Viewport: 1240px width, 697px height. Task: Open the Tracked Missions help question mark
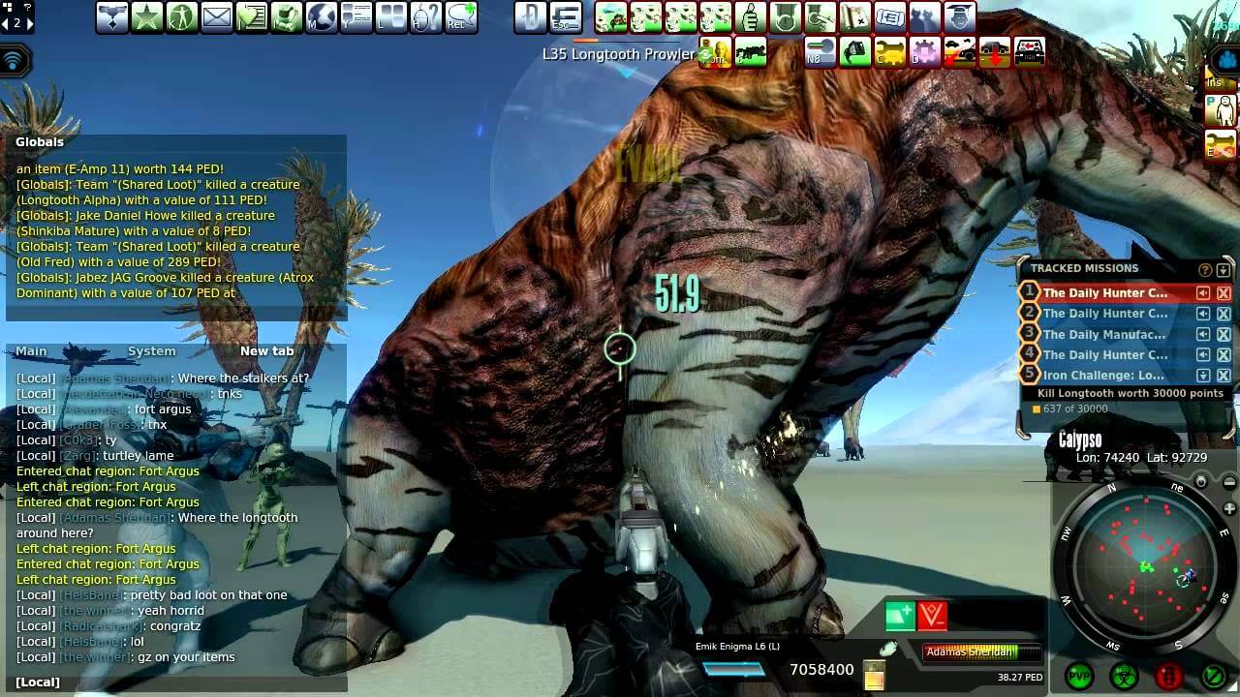[1205, 270]
